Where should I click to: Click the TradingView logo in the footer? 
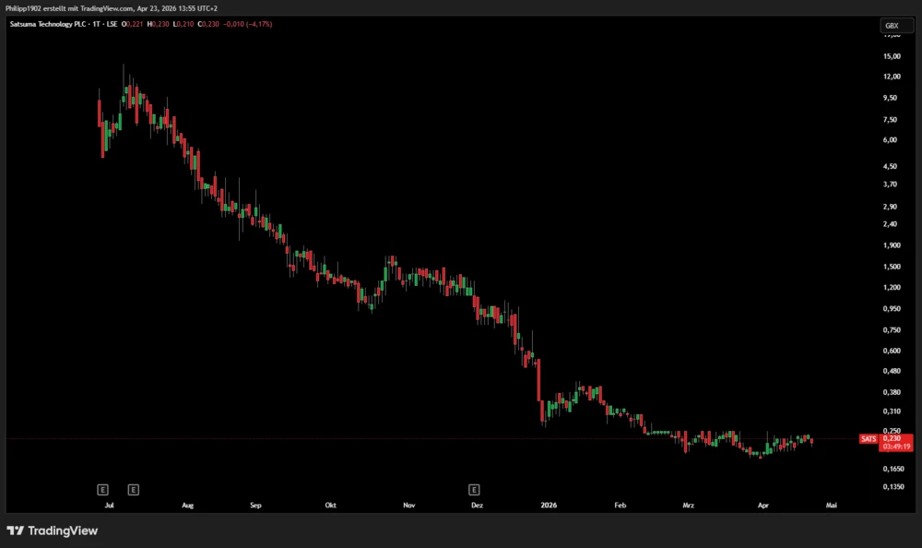(53, 530)
